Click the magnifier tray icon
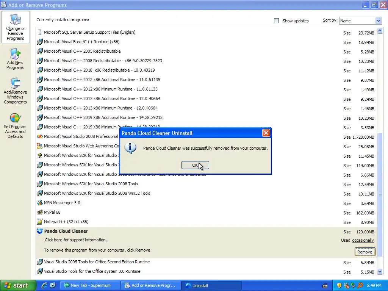The height and width of the screenshot is (291, 388). pos(360,286)
